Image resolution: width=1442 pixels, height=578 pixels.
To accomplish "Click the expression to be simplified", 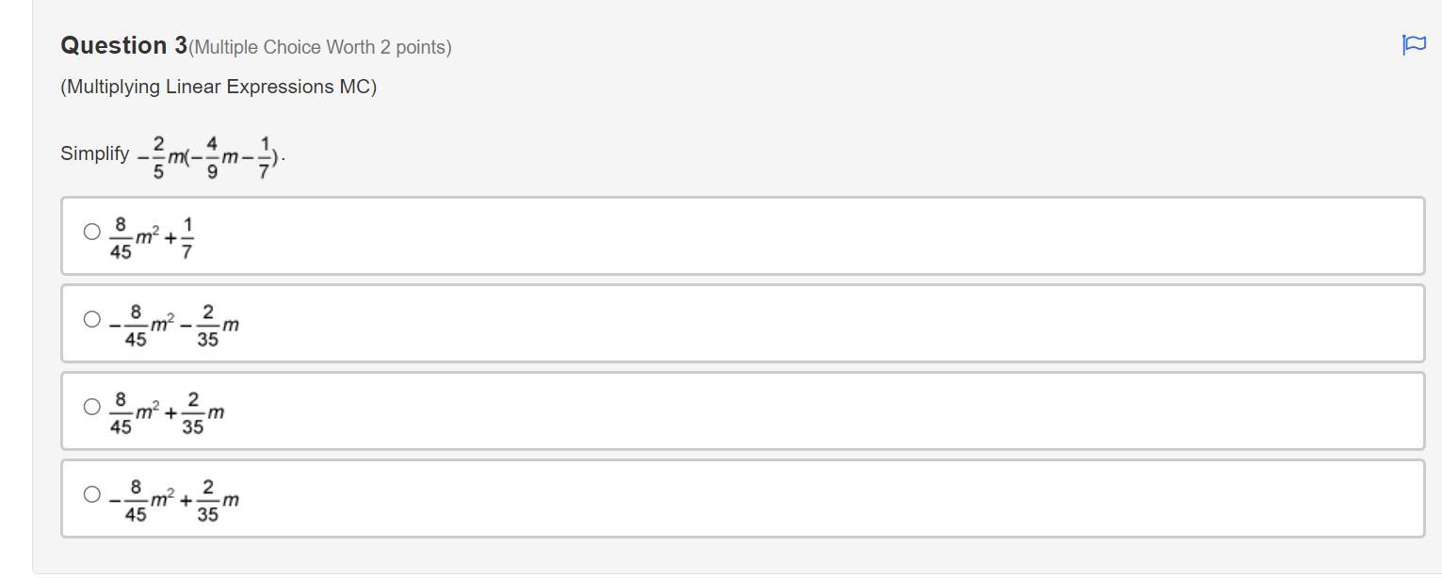I will pos(207,157).
